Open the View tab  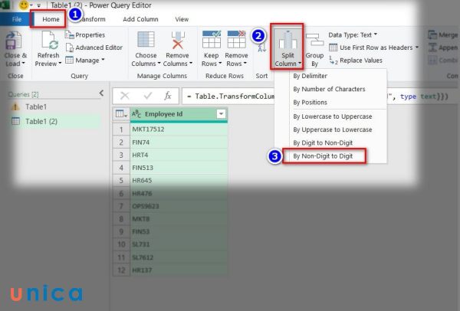[182, 18]
